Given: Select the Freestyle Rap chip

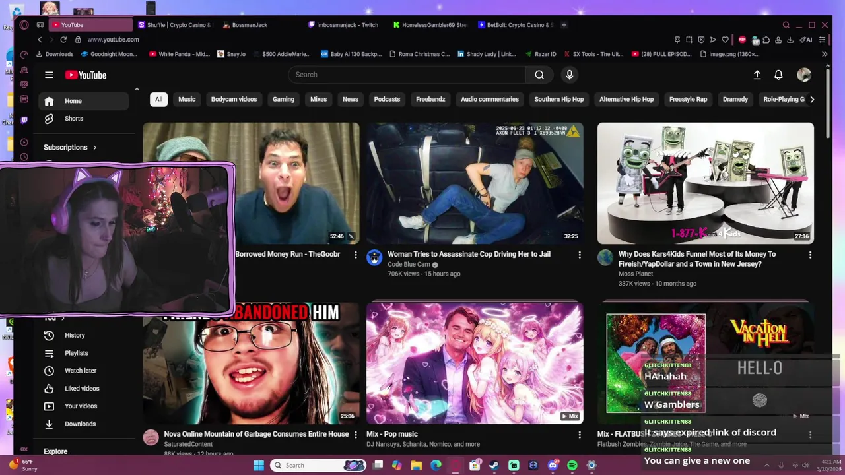Looking at the screenshot, I should tap(688, 99).
